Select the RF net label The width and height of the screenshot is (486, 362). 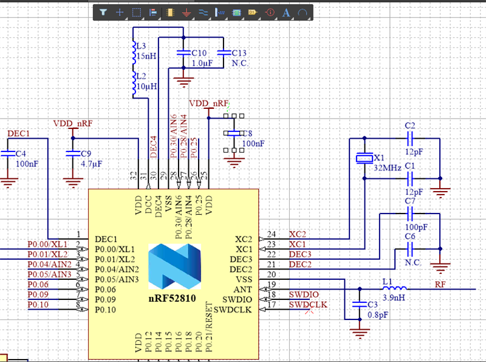tap(440, 284)
